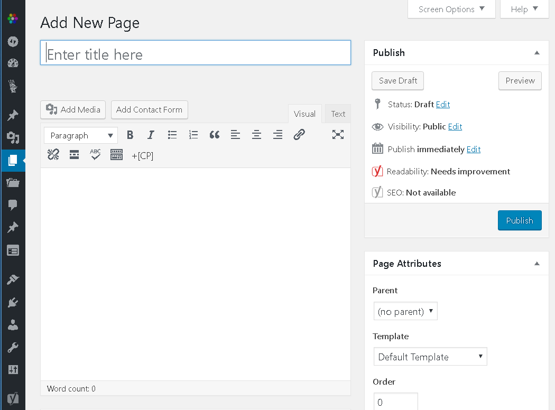Image resolution: width=555 pixels, height=410 pixels.
Task: Insert a bulleted list
Action: [172, 135]
